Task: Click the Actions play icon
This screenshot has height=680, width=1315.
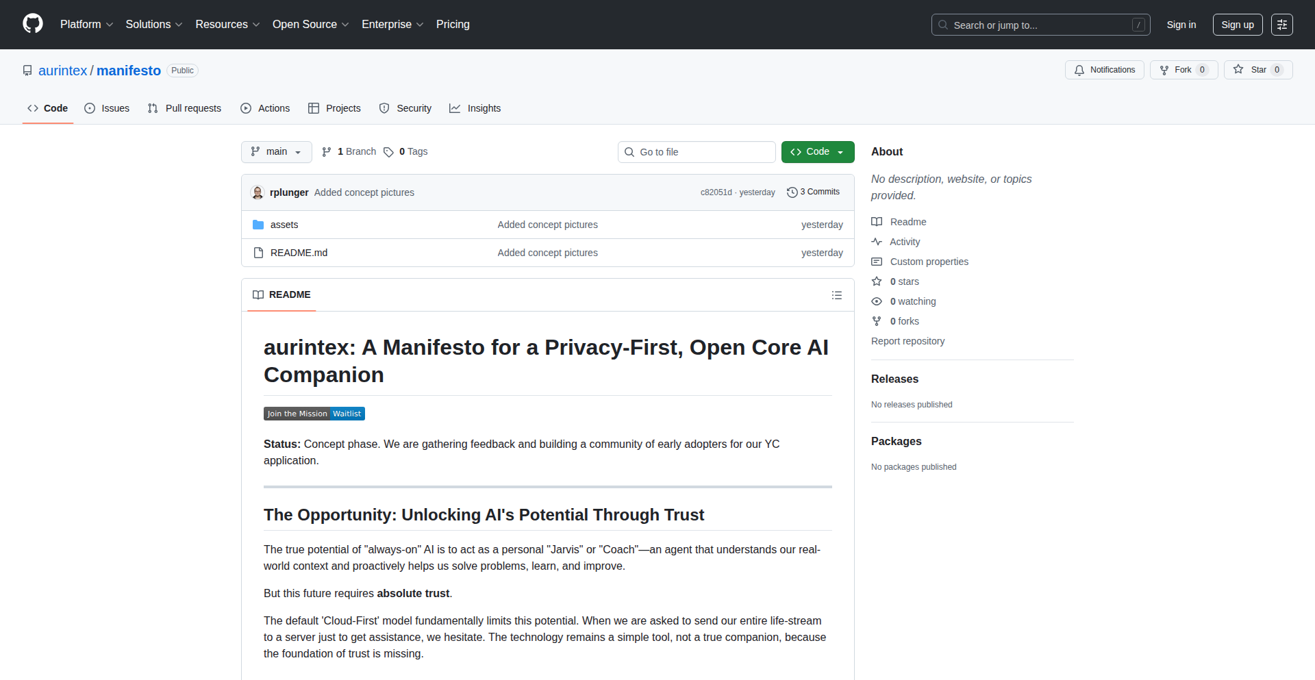Action: click(246, 108)
